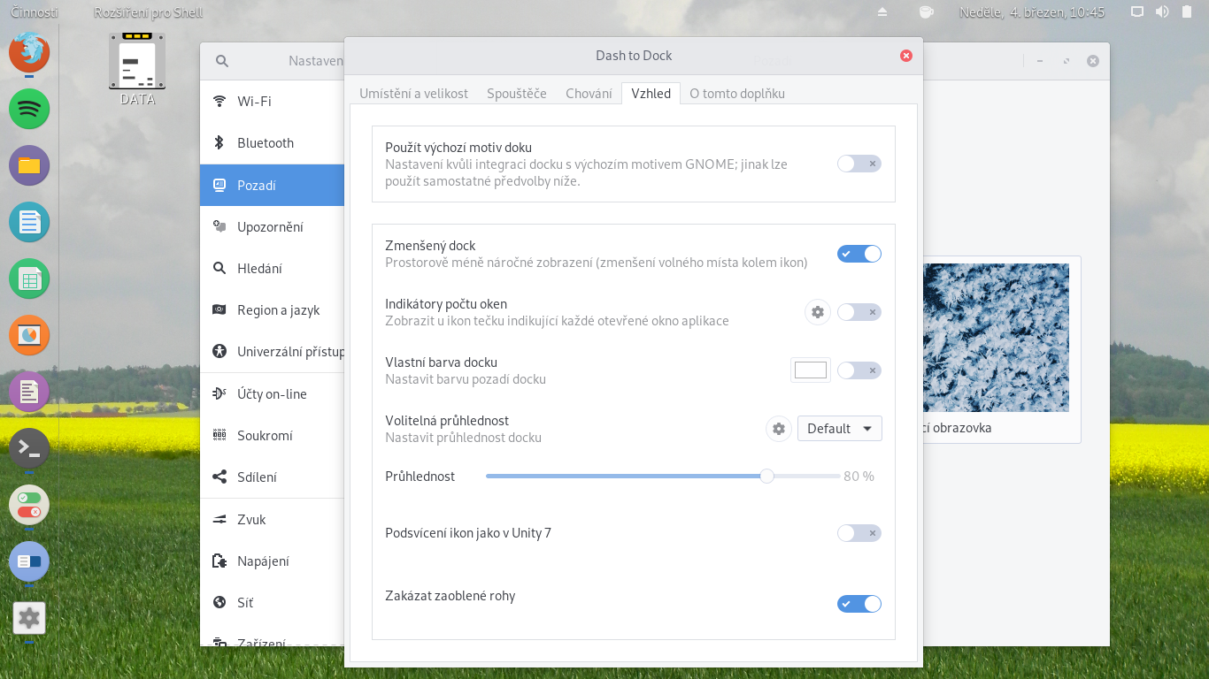Select Bluetooth in Settings sidebar

[273, 143]
